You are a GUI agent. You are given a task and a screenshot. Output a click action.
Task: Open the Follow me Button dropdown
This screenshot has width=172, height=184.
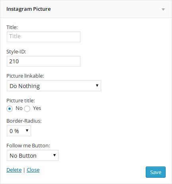pos(33,155)
